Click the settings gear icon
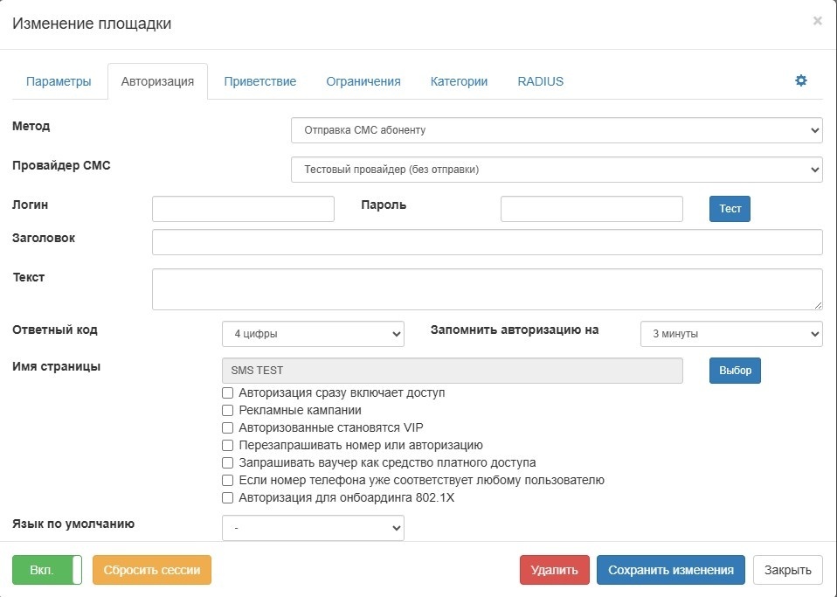837x597 pixels. pos(800,80)
